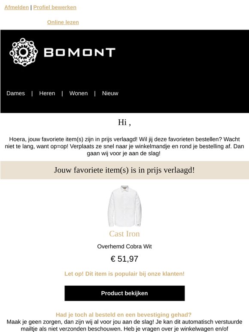
Task: Click the white shirt product image
Action: click(x=125, y=206)
